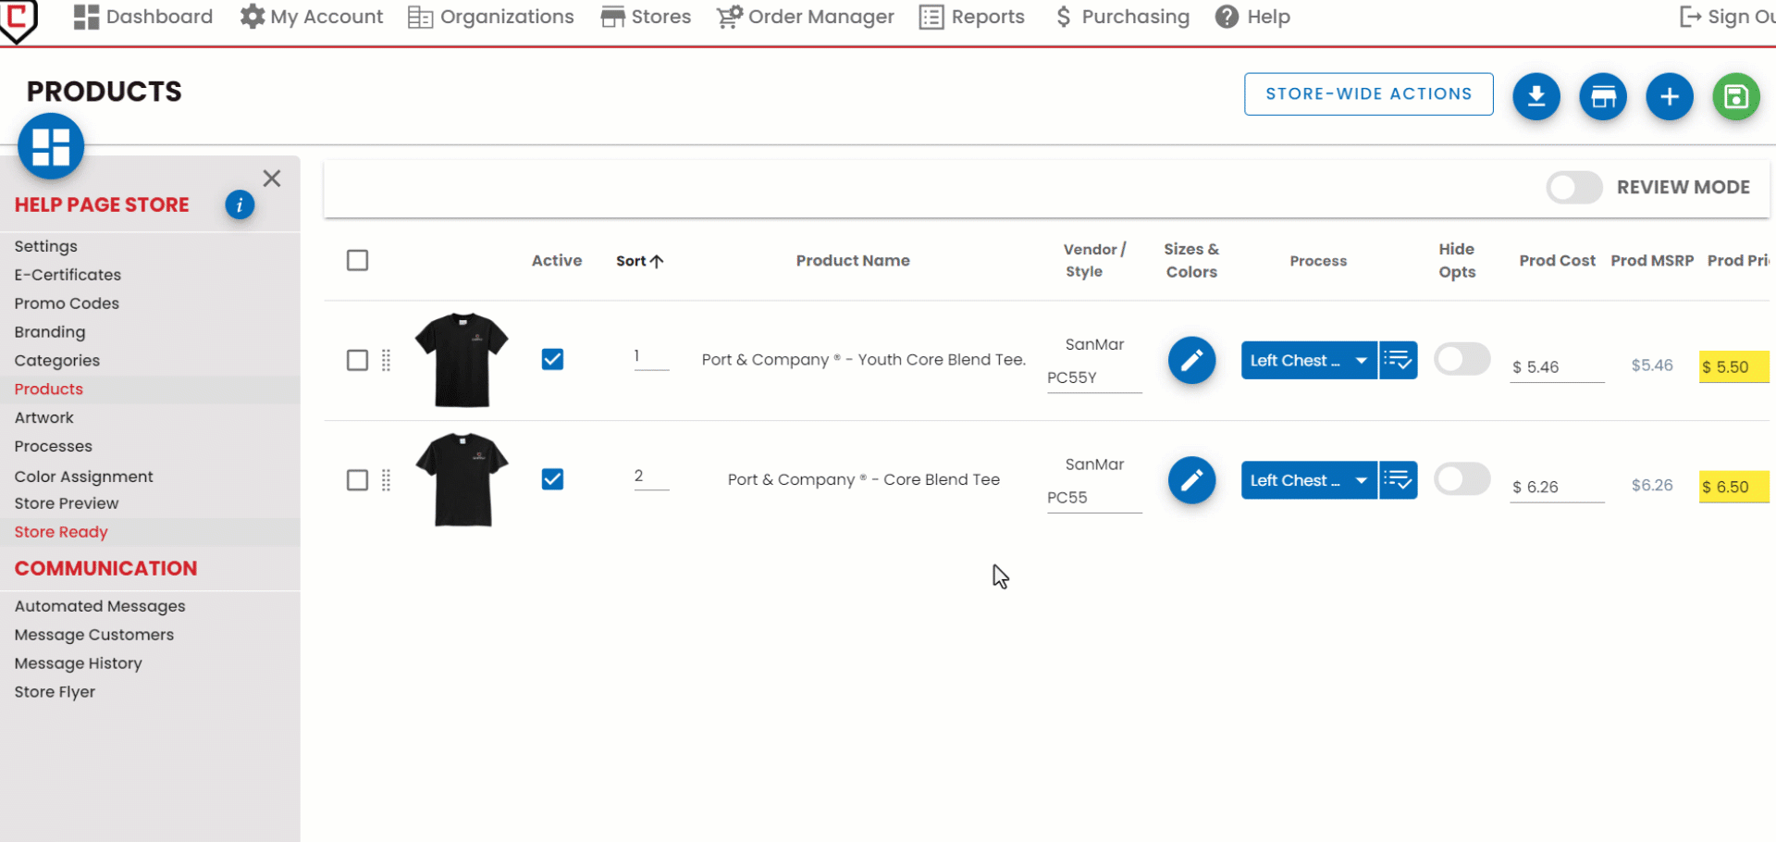The image size is (1776, 842).
Task: Open process checklist icon for Core Blend Tee
Action: [x=1398, y=480]
